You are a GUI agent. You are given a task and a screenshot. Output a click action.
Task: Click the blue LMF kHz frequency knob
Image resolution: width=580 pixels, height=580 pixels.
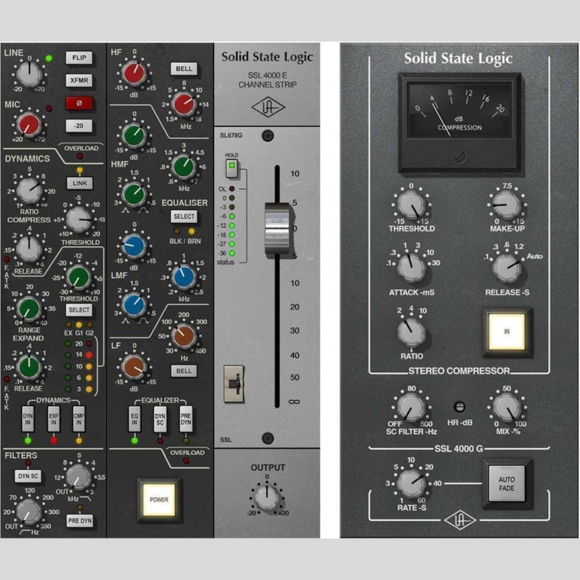[184, 277]
